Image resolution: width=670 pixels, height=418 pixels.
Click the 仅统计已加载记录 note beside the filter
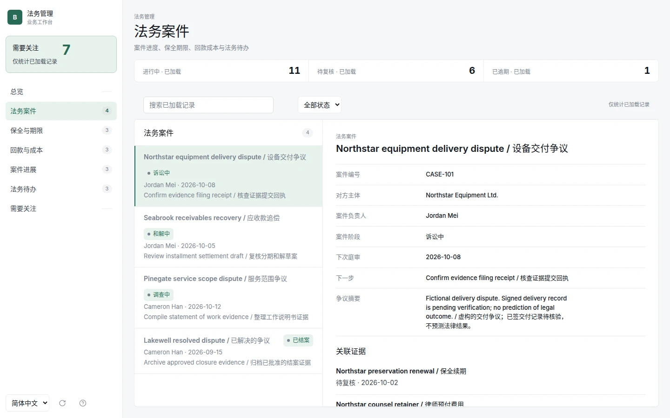coord(629,104)
